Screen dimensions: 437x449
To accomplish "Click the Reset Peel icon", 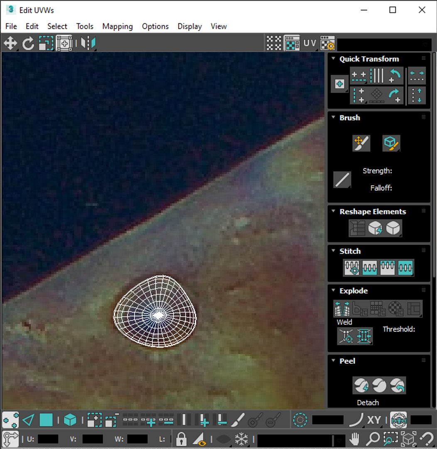I will point(397,385).
